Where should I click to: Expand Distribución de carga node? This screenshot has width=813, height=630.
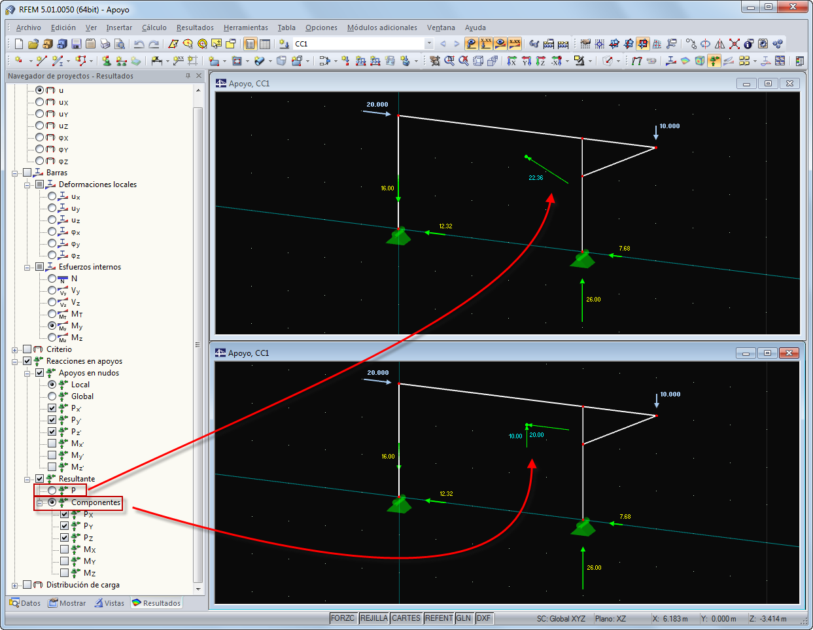pyautogui.click(x=15, y=586)
